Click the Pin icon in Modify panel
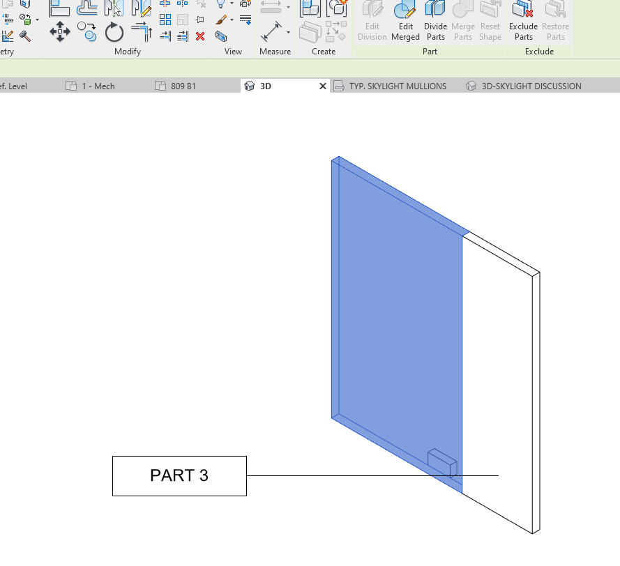The width and height of the screenshot is (620, 566). pos(199,18)
